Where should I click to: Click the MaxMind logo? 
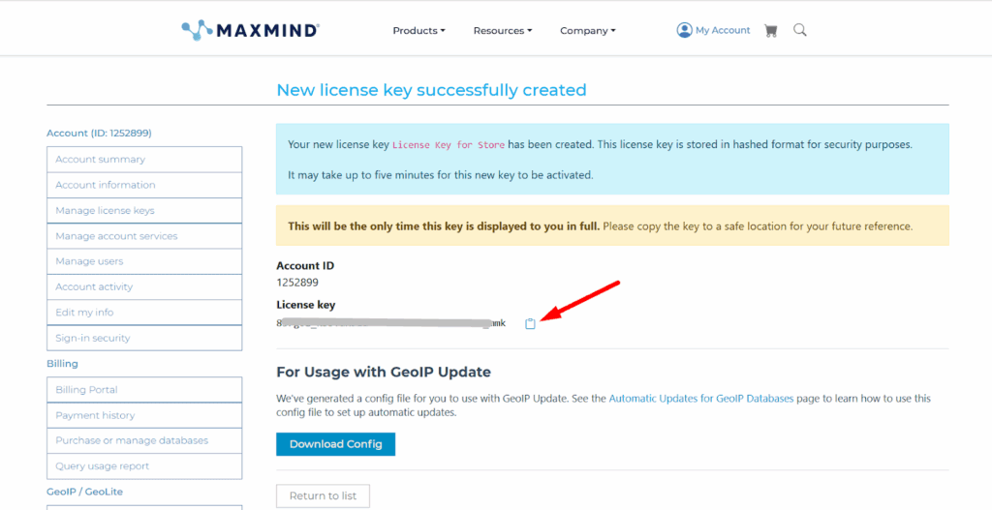coord(251,30)
